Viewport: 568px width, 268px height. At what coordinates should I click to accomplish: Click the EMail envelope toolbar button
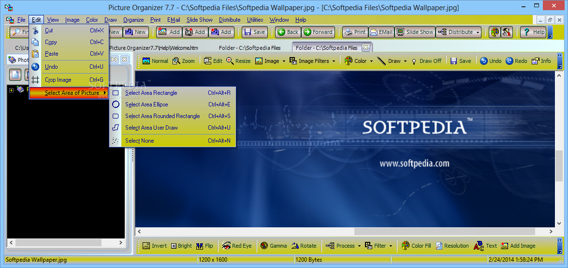click(x=381, y=32)
